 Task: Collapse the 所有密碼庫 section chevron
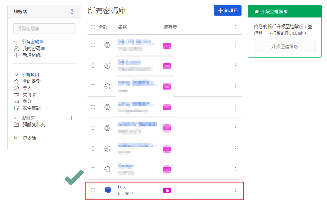17,42
